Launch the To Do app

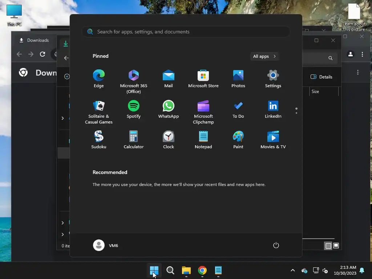click(238, 109)
